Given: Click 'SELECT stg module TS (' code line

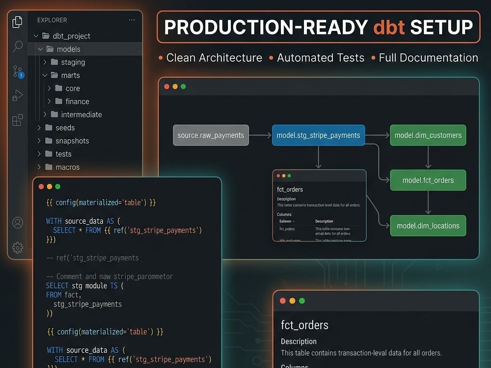Looking at the screenshot, I should [x=85, y=286].
